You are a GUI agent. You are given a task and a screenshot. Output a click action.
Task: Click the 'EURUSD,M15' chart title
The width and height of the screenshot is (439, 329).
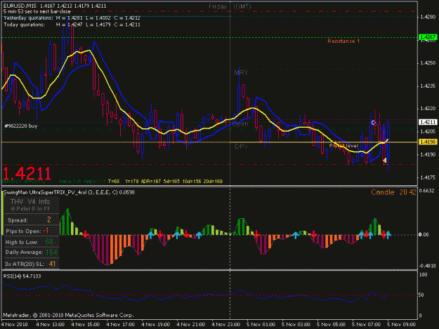click(x=20, y=6)
